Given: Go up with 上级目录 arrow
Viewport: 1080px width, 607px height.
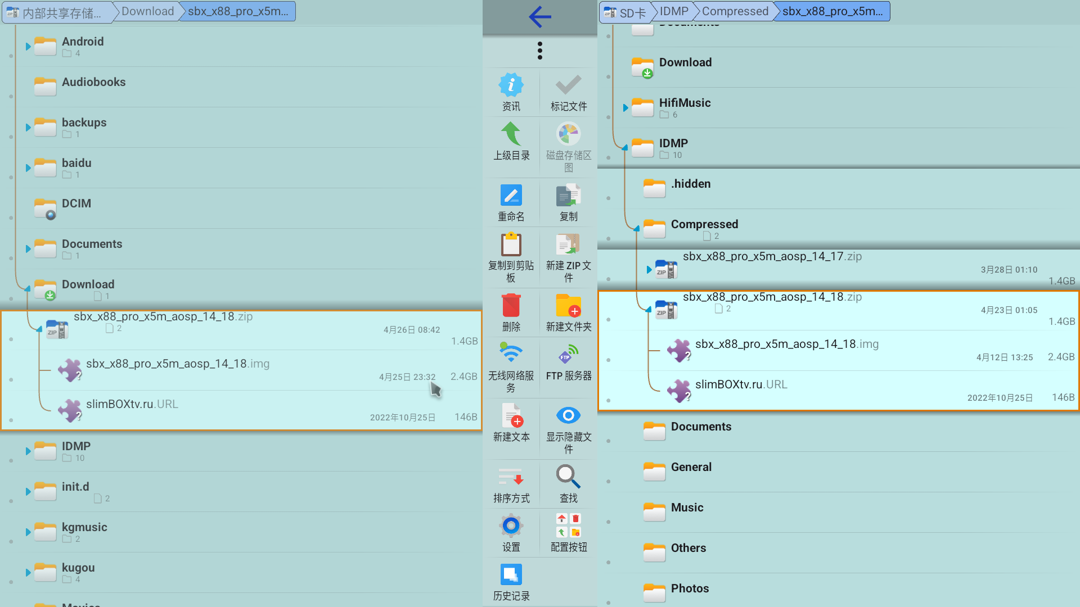Looking at the screenshot, I should click(511, 134).
